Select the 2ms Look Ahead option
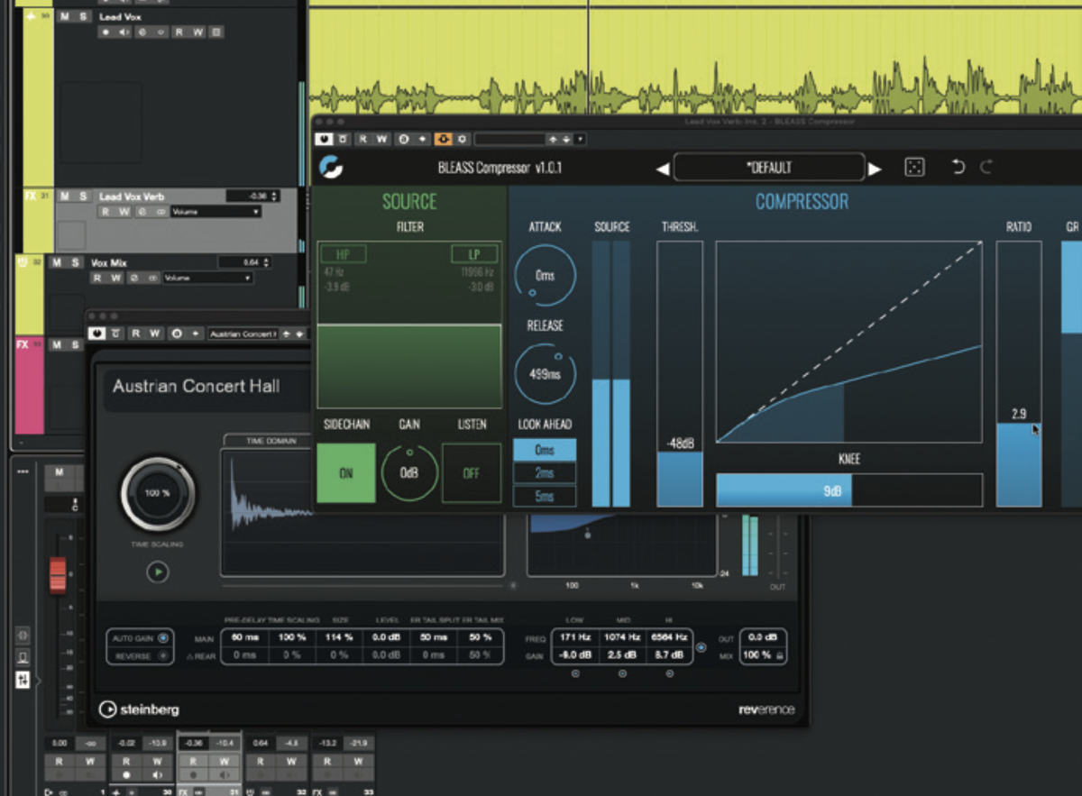Screen dimensions: 1082x796 click(544, 472)
